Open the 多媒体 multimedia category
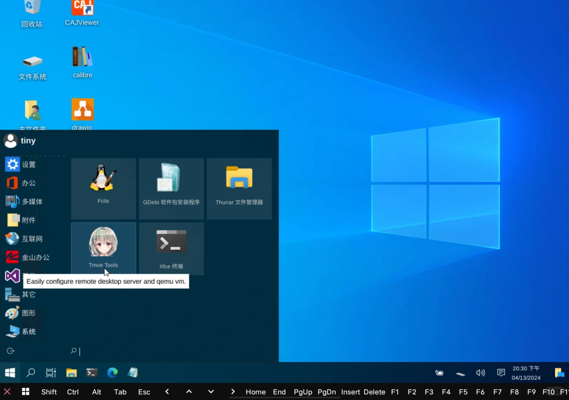569x400 pixels. (24, 201)
